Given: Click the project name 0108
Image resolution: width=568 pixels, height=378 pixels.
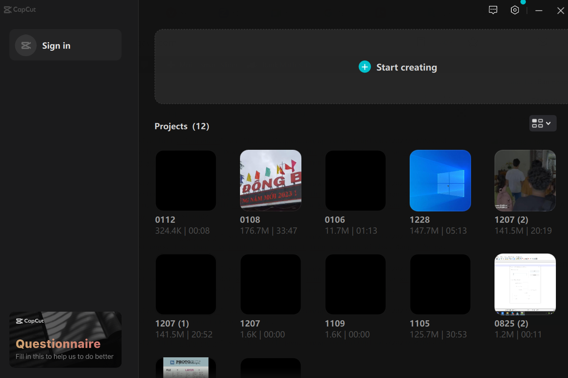Looking at the screenshot, I should click(x=250, y=220).
